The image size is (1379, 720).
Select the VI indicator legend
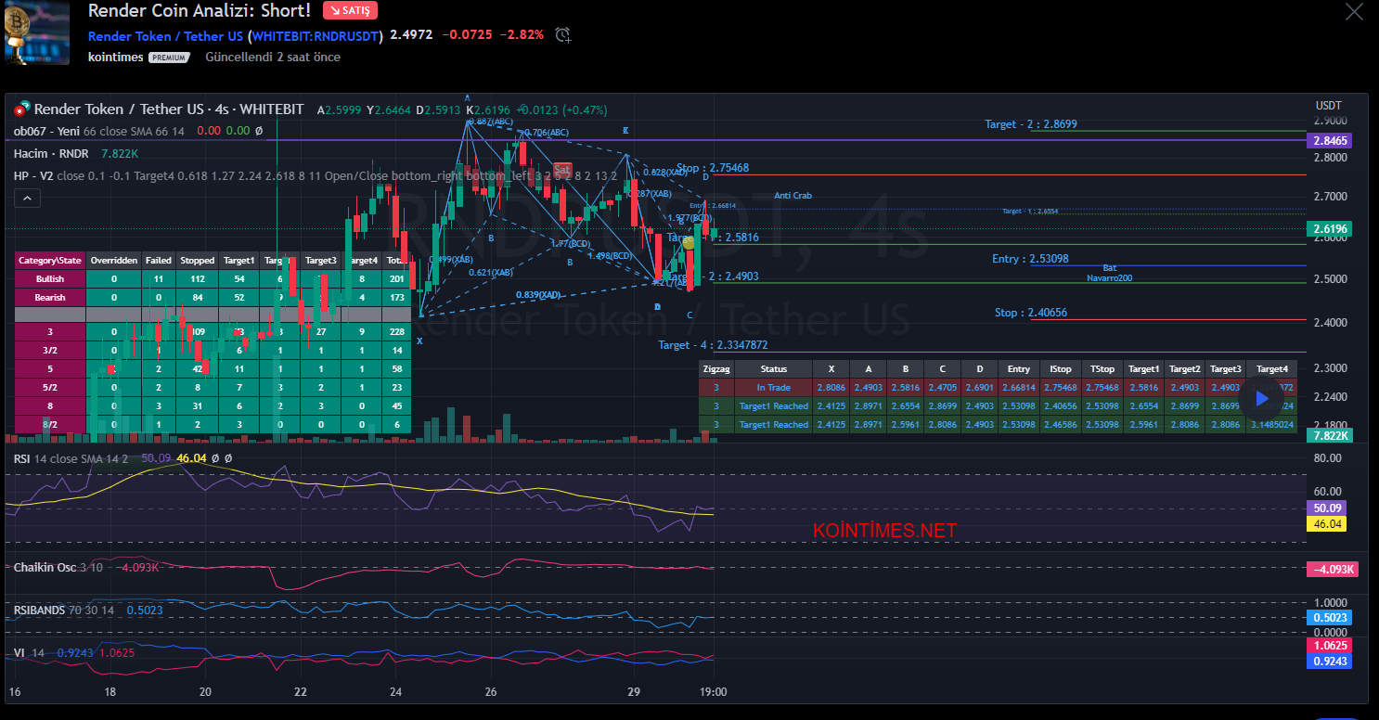pos(19,652)
